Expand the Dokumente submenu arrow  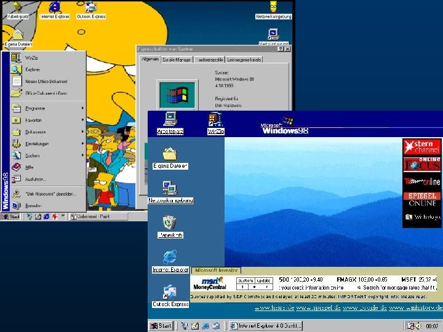click(82, 132)
